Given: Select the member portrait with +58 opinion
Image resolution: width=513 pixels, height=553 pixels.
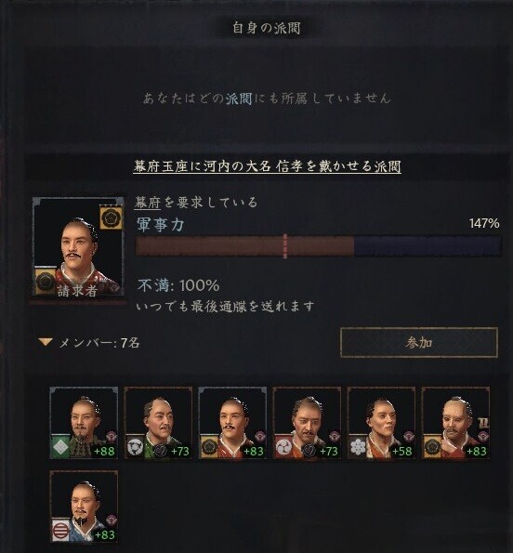Looking at the screenshot, I should 381,423.
